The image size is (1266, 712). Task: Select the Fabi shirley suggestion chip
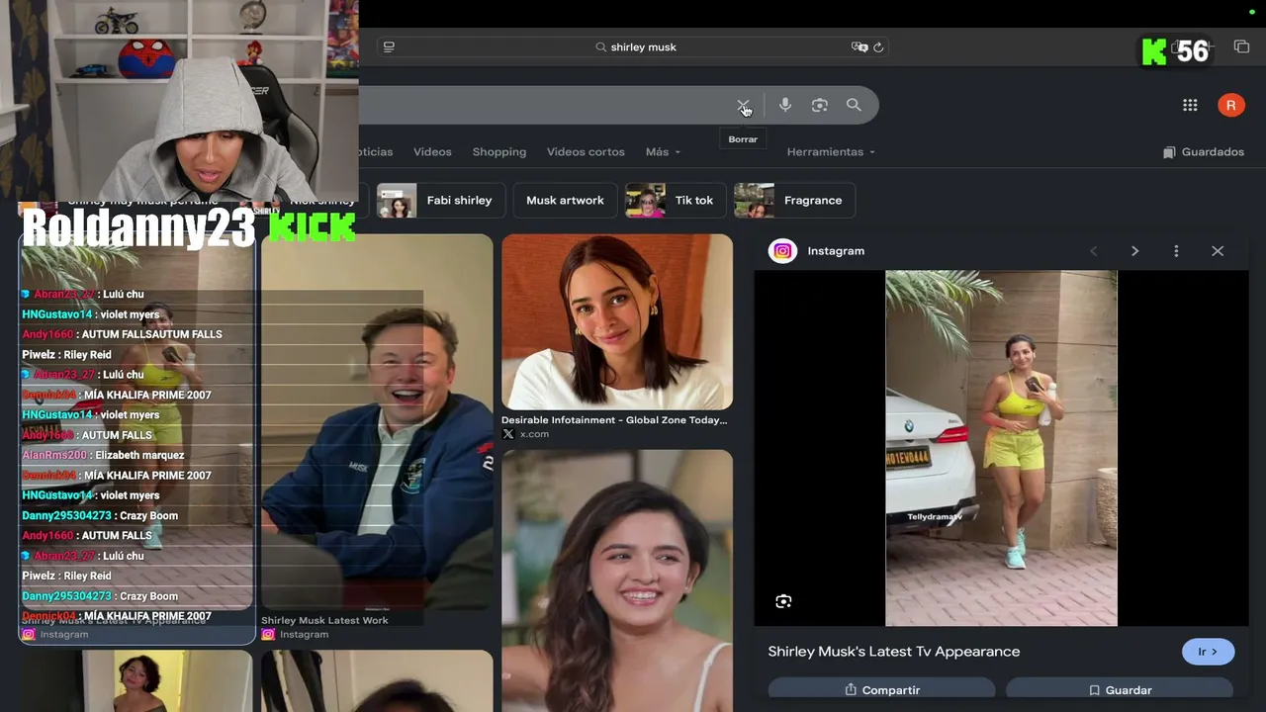click(440, 201)
